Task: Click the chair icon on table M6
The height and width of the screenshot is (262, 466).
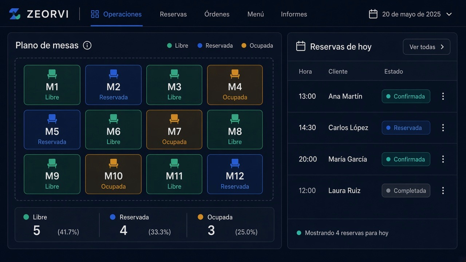Action: [x=114, y=119]
